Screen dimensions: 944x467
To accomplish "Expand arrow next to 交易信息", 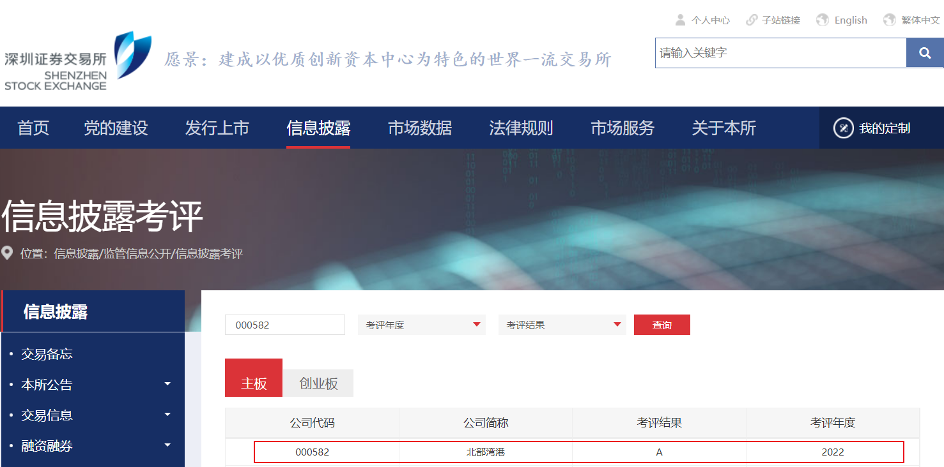I will click(x=167, y=415).
